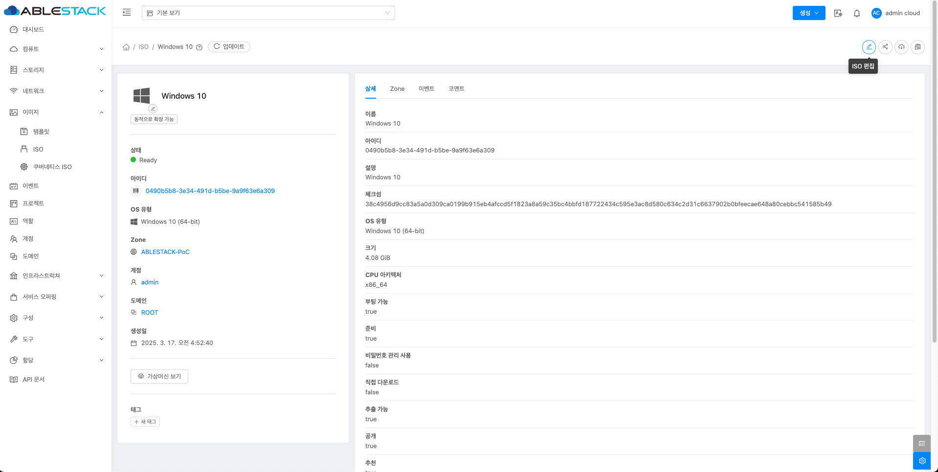
Task: Click the download ISO cloud icon
Action: (x=901, y=47)
